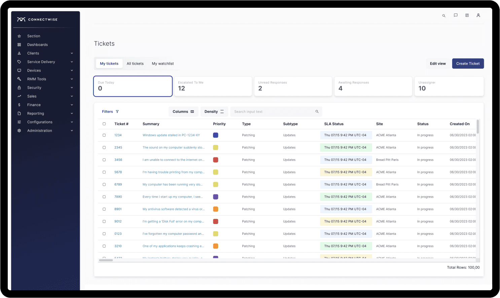Click the magnifier in table search box
Image resolution: width=500 pixels, height=298 pixels.
(317, 112)
